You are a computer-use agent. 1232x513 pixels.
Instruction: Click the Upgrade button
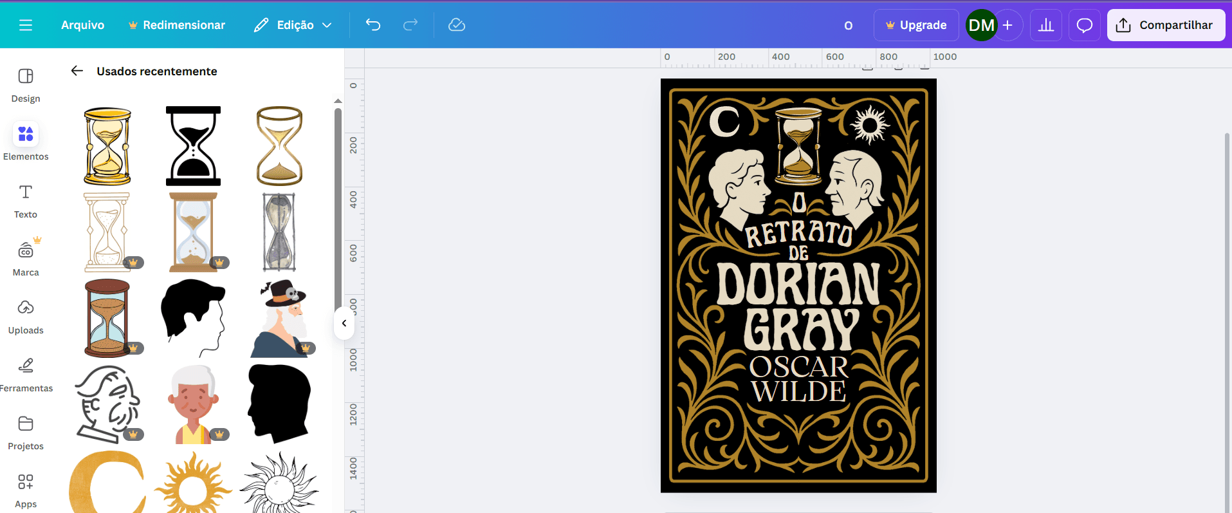[916, 25]
